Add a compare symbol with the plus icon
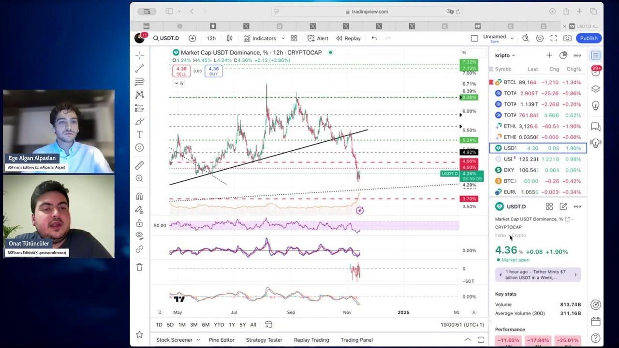Screen dimensions: 619x348 192,38
